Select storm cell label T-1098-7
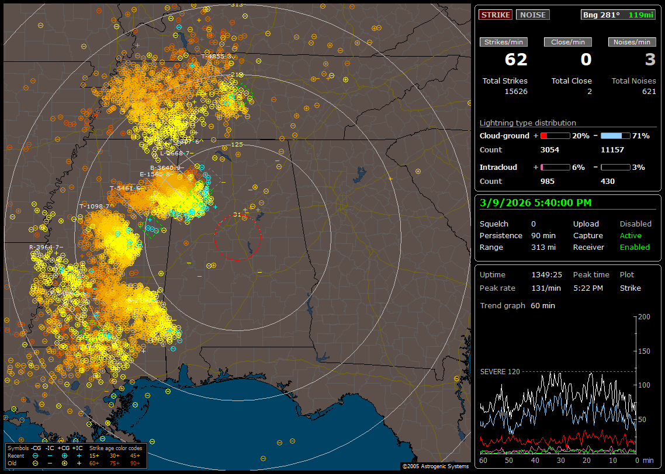 pyautogui.click(x=95, y=206)
